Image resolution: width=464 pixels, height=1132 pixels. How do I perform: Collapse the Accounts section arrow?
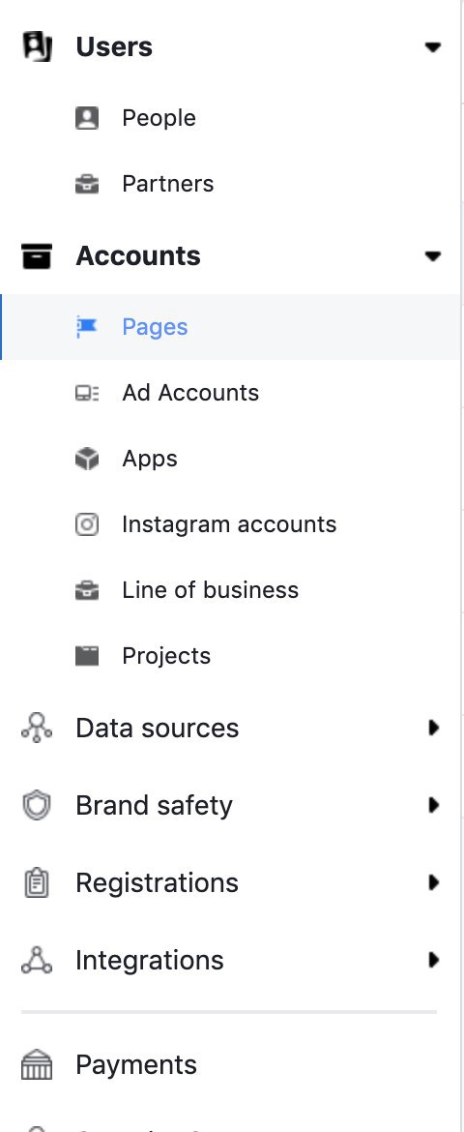click(433, 256)
